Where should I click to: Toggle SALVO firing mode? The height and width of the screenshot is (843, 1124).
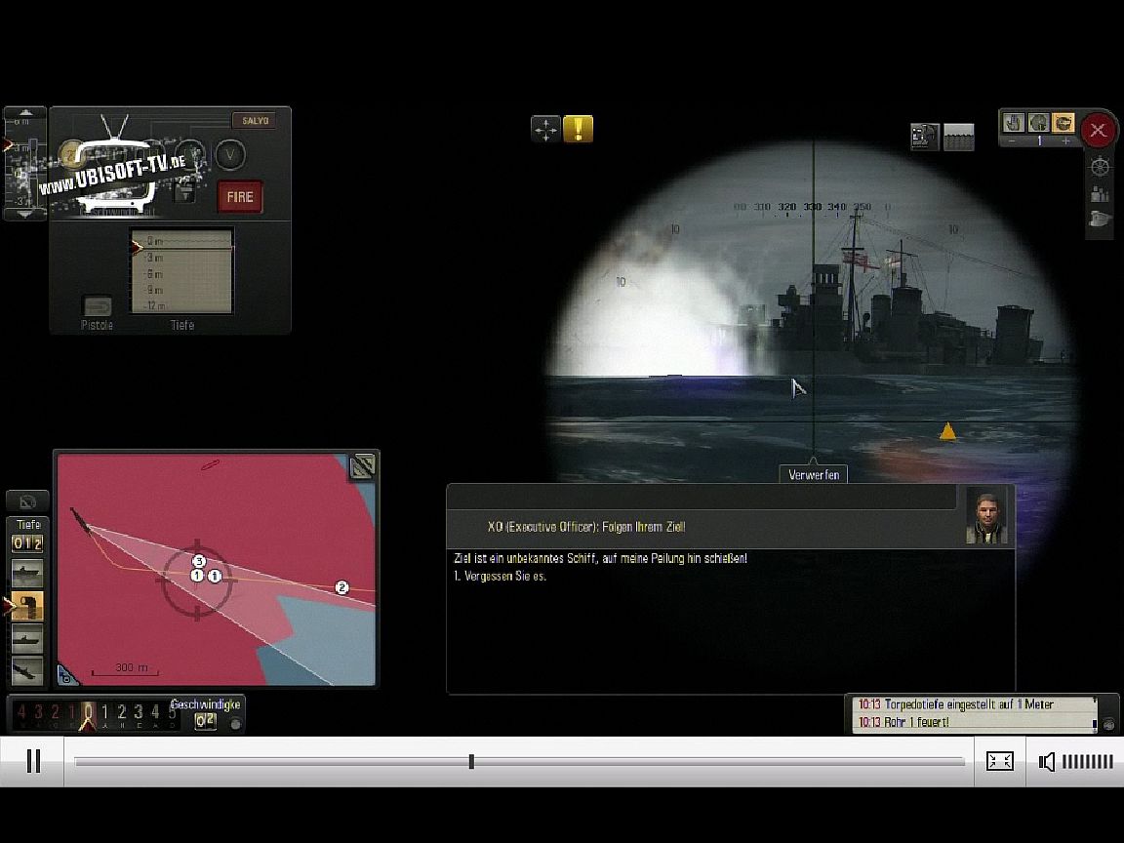(255, 120)
